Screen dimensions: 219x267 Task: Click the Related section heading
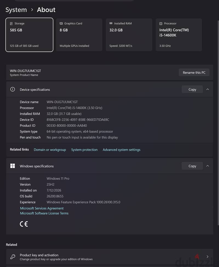click(x=12, y=245)
